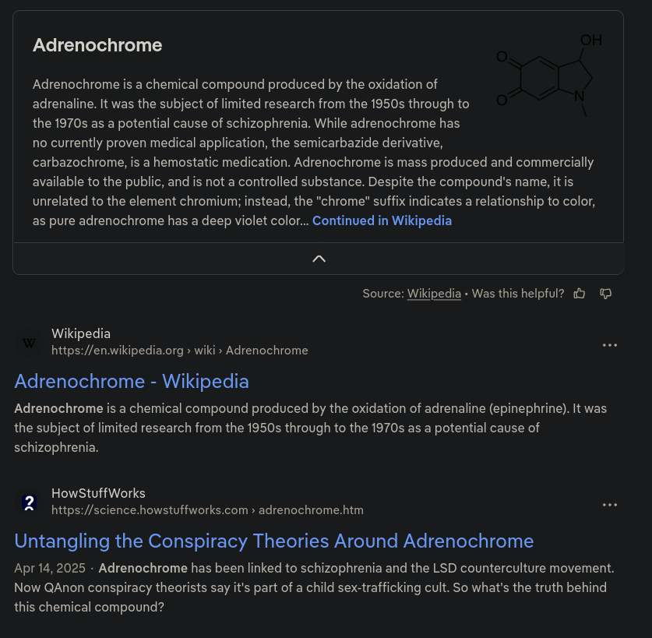Click the HowStuffWorks snippet dated Apr 14, 2025
Image resolution: width=652 pixels, height=638 pixels.
[314, 587]
